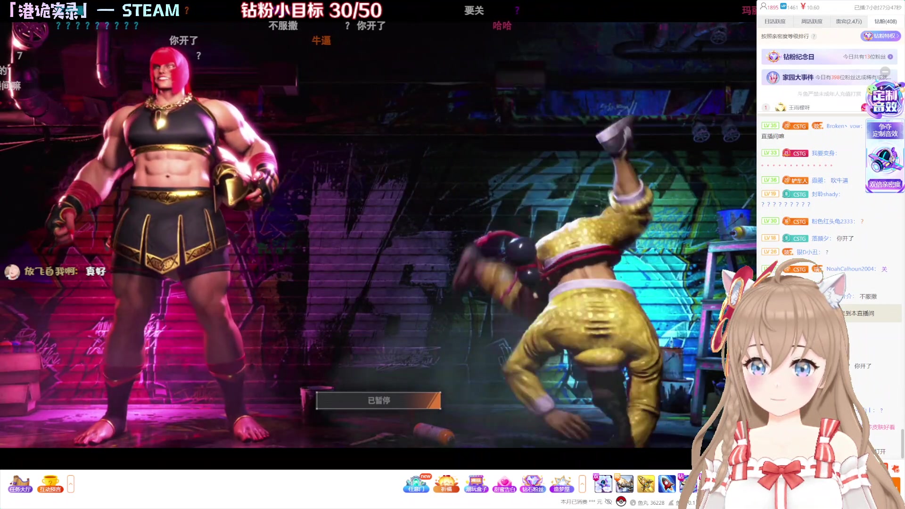Open the 家园大事件 banner
This screenshot has height=509, width=905.
829,77
